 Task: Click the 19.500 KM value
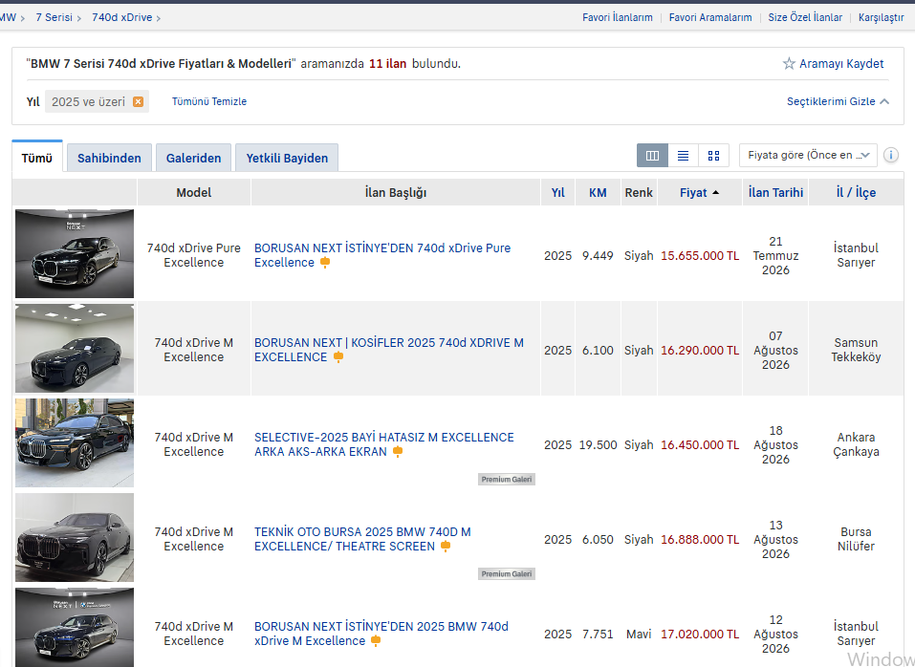(598, 445)
